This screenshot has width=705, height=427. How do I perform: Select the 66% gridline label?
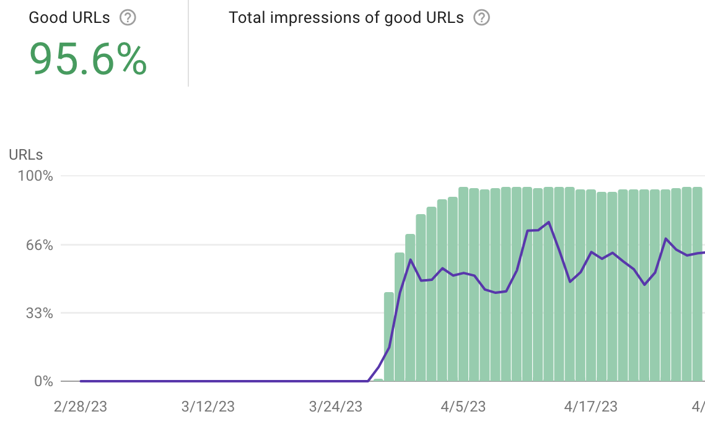click(x=38, y=245)
